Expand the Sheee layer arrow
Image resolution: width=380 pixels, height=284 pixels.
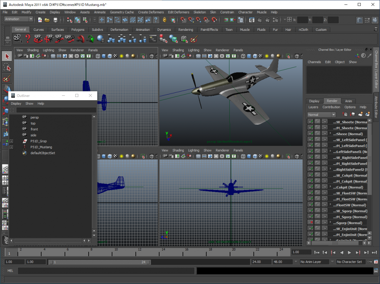[330, 133]
